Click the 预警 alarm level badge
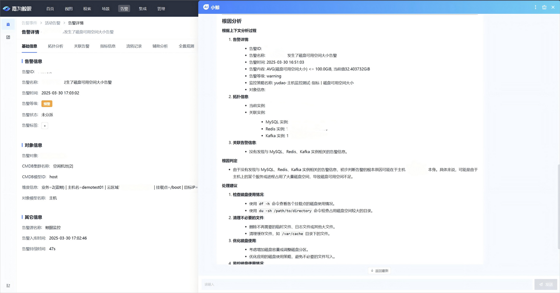Viewport: 560px width, 293px height. click(47, 104)
